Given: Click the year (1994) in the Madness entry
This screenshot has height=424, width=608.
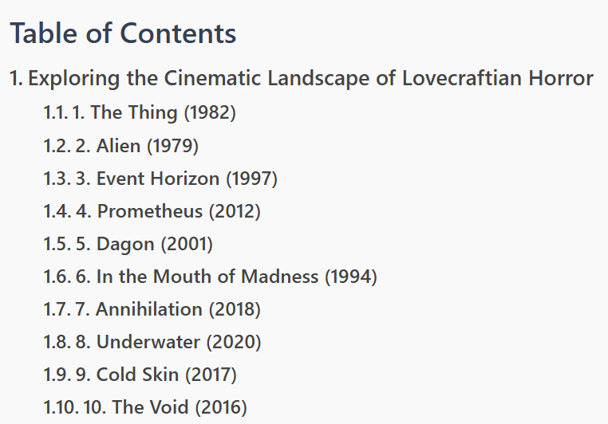Looking at the screenshot, I should point(351,277).
